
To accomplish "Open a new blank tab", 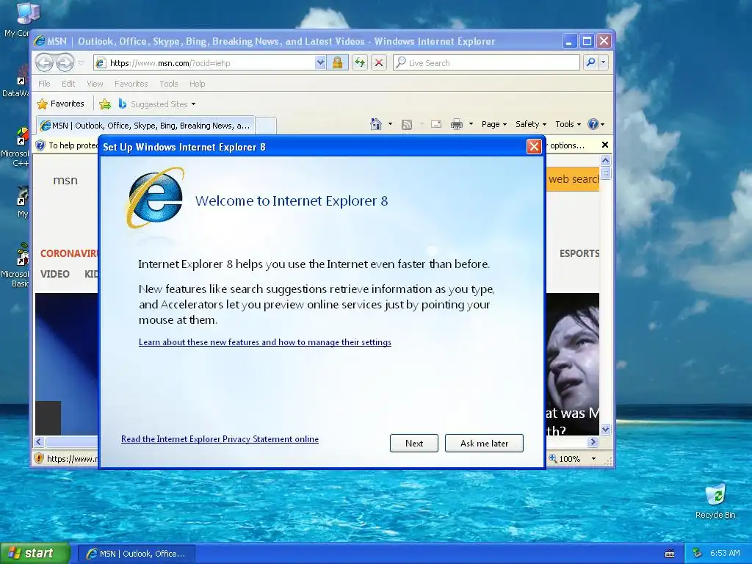I will (266, 126).
